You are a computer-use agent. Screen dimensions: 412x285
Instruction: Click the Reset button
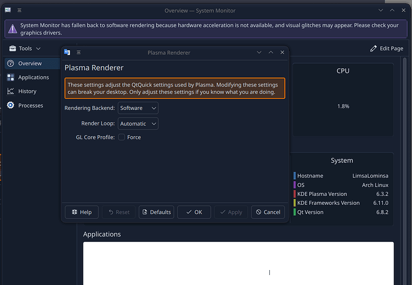(119, 212)
